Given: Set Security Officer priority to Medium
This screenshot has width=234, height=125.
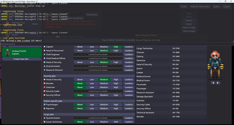Looking at the screenshot, I should click(x=104, y=95).
